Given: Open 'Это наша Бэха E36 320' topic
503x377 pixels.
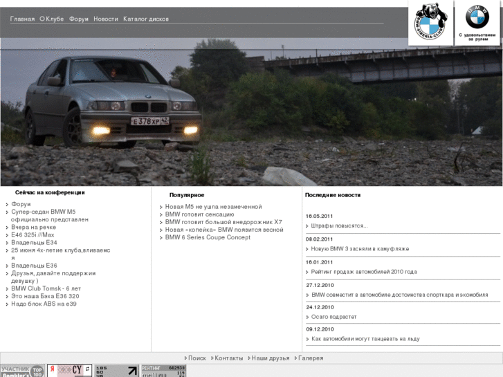Looking at the screenshot, I should [45, 296].
